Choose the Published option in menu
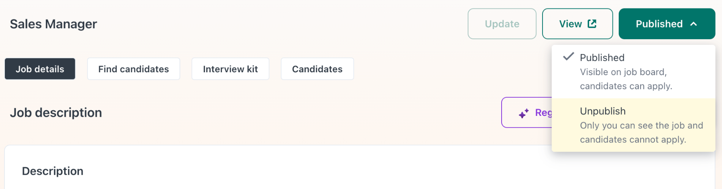 (633, 71)
